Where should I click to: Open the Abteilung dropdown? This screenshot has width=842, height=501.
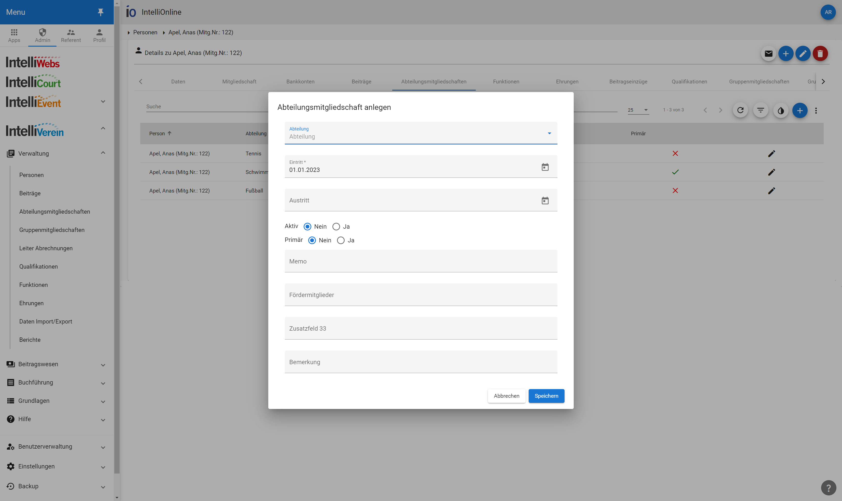tap(421, 133)
